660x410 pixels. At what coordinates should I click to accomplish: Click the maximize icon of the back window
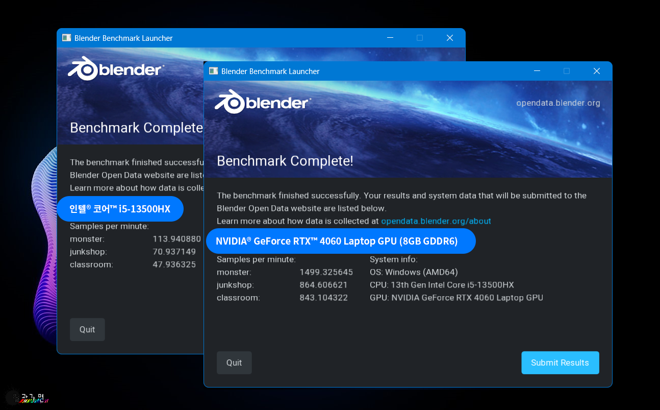pyautogui.click(x=420, y=38)
